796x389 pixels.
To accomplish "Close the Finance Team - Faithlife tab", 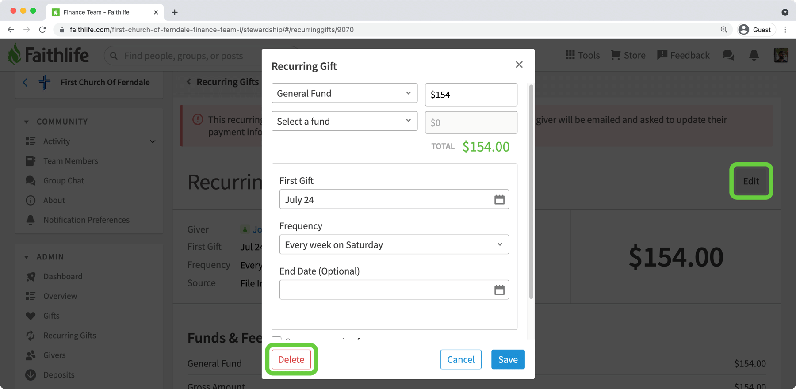I will tap(156, 12).
